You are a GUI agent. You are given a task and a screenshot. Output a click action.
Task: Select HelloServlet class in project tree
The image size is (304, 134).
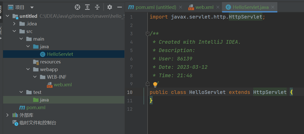[x=63, y=54]
